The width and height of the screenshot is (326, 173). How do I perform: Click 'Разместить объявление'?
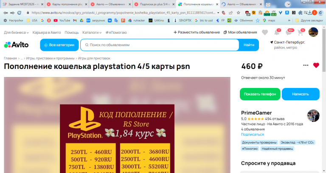click(197, 32)
